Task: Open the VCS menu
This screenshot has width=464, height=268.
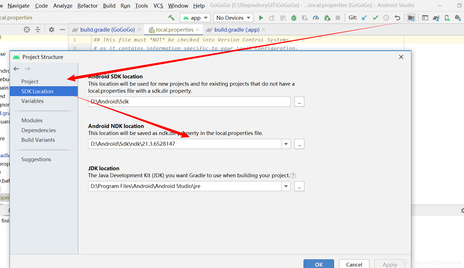Action: pyautogui.click(x=158, y=6)
